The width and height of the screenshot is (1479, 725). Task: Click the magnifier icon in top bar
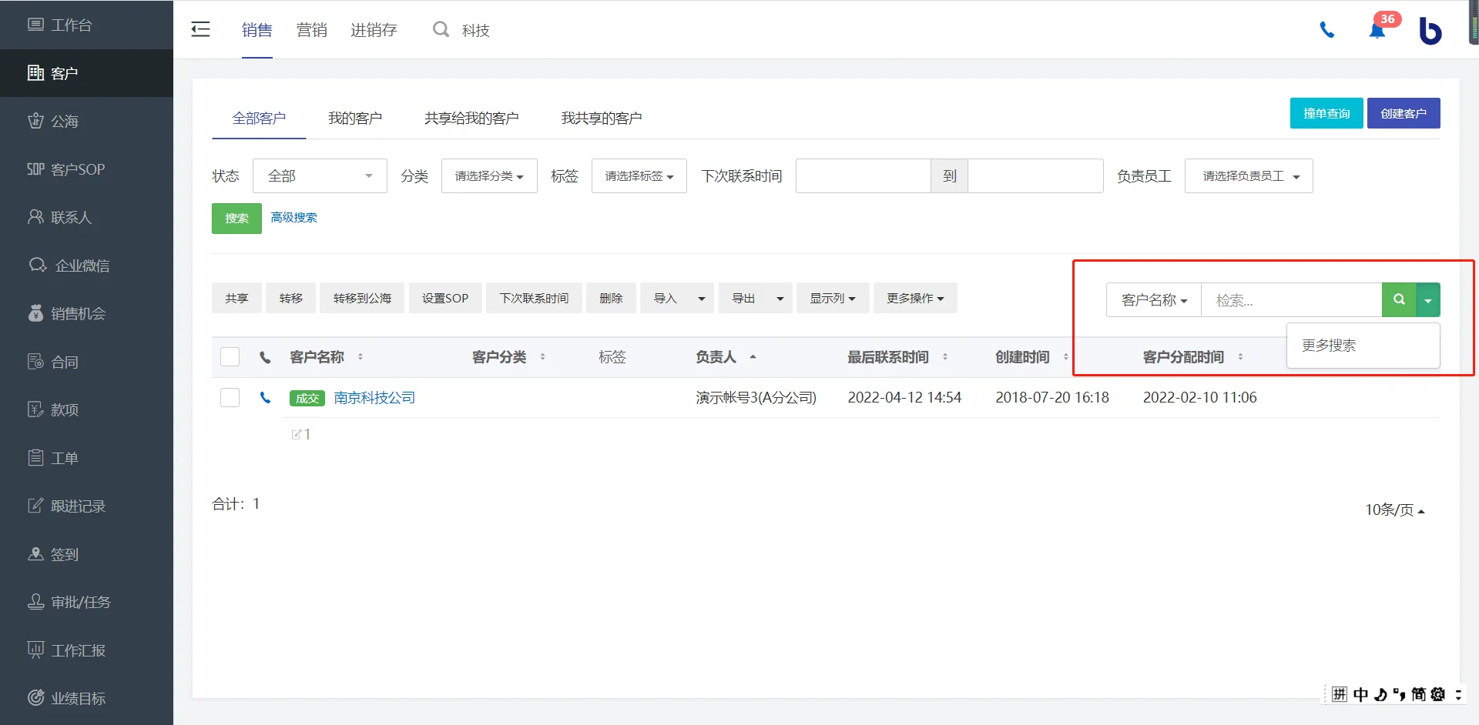click(441, 29)
